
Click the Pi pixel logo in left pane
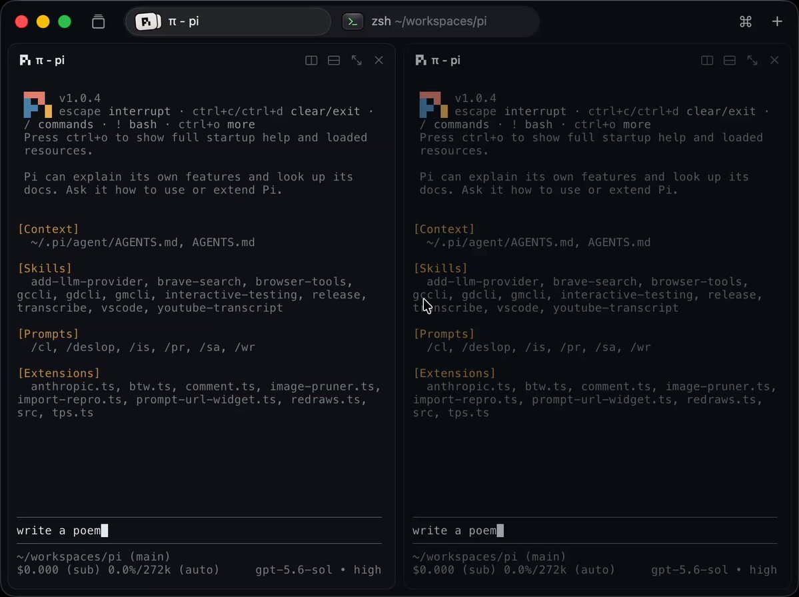[x=38, y=105]
